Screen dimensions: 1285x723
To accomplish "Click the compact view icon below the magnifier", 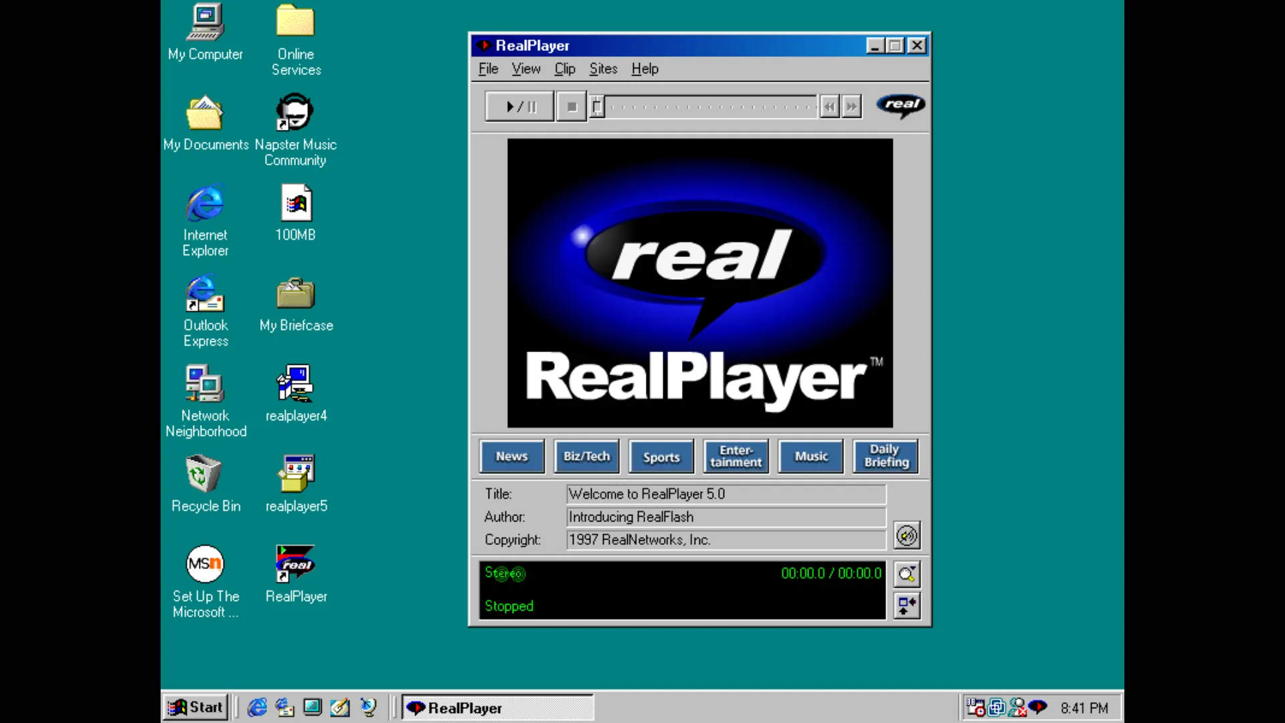I will 907,606.
